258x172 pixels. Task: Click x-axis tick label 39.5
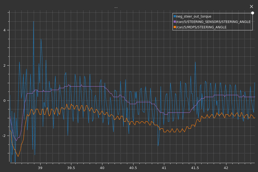71,168
